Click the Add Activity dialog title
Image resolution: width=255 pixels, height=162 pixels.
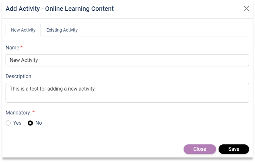coord(60,9)
